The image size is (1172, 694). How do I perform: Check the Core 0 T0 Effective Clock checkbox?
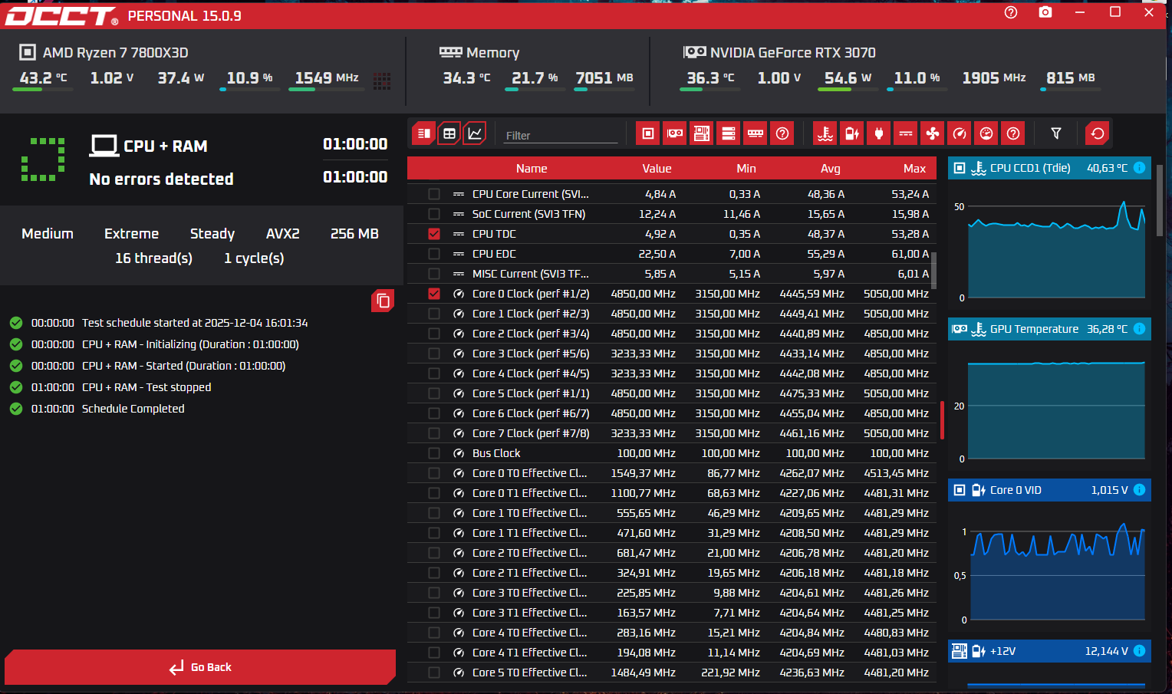point(434,473)
